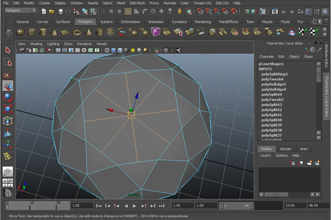
Task: Step forward one frame
Action: tap(152, 206)
